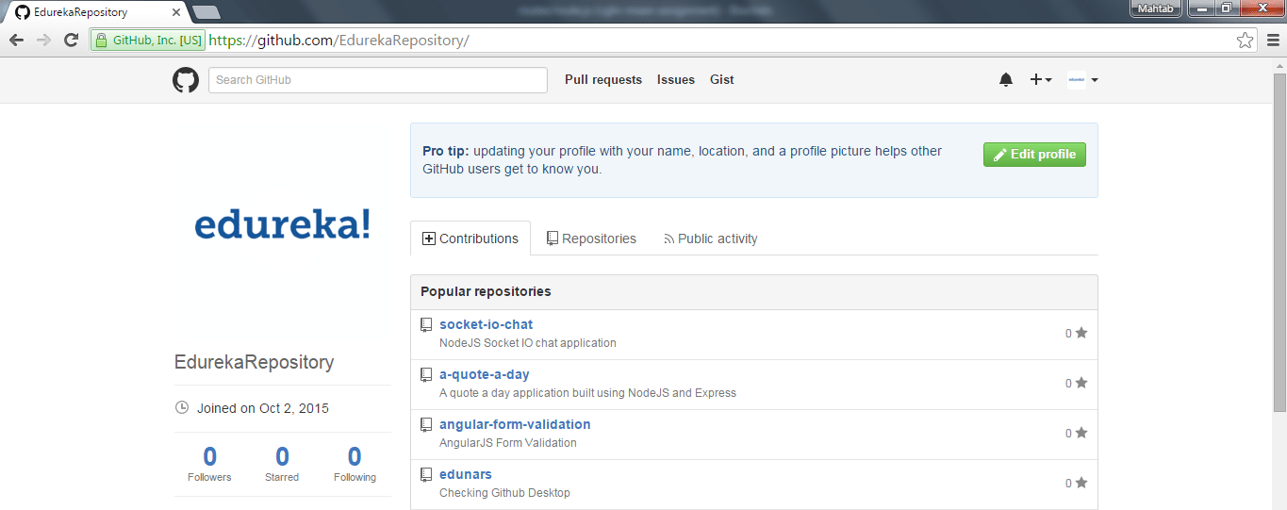
Task: Open Gist in the header
Action: (722, 80)
